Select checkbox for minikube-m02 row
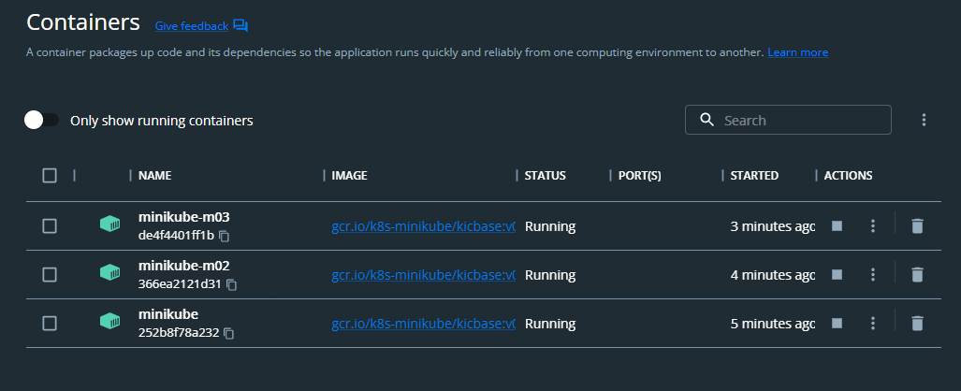The height and width of the screenshot is (391, 961). click(x=50, y=275)
